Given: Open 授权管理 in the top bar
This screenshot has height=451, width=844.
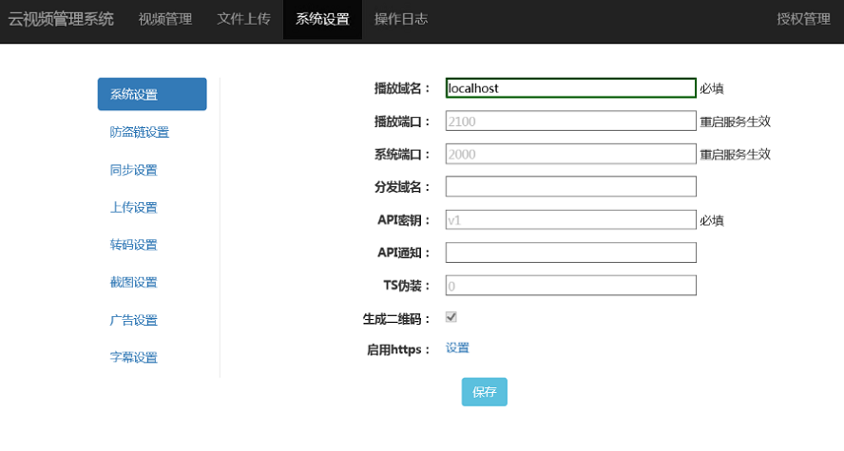Looking at the screenshot, I should 803,19.
